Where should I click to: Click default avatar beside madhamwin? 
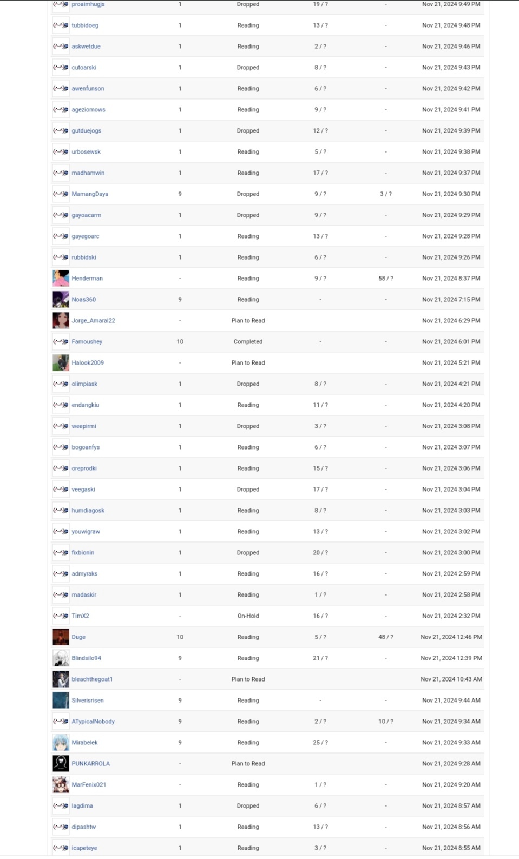click(x=61, y=173)
